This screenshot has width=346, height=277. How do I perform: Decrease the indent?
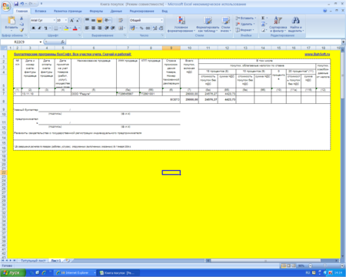107,28
